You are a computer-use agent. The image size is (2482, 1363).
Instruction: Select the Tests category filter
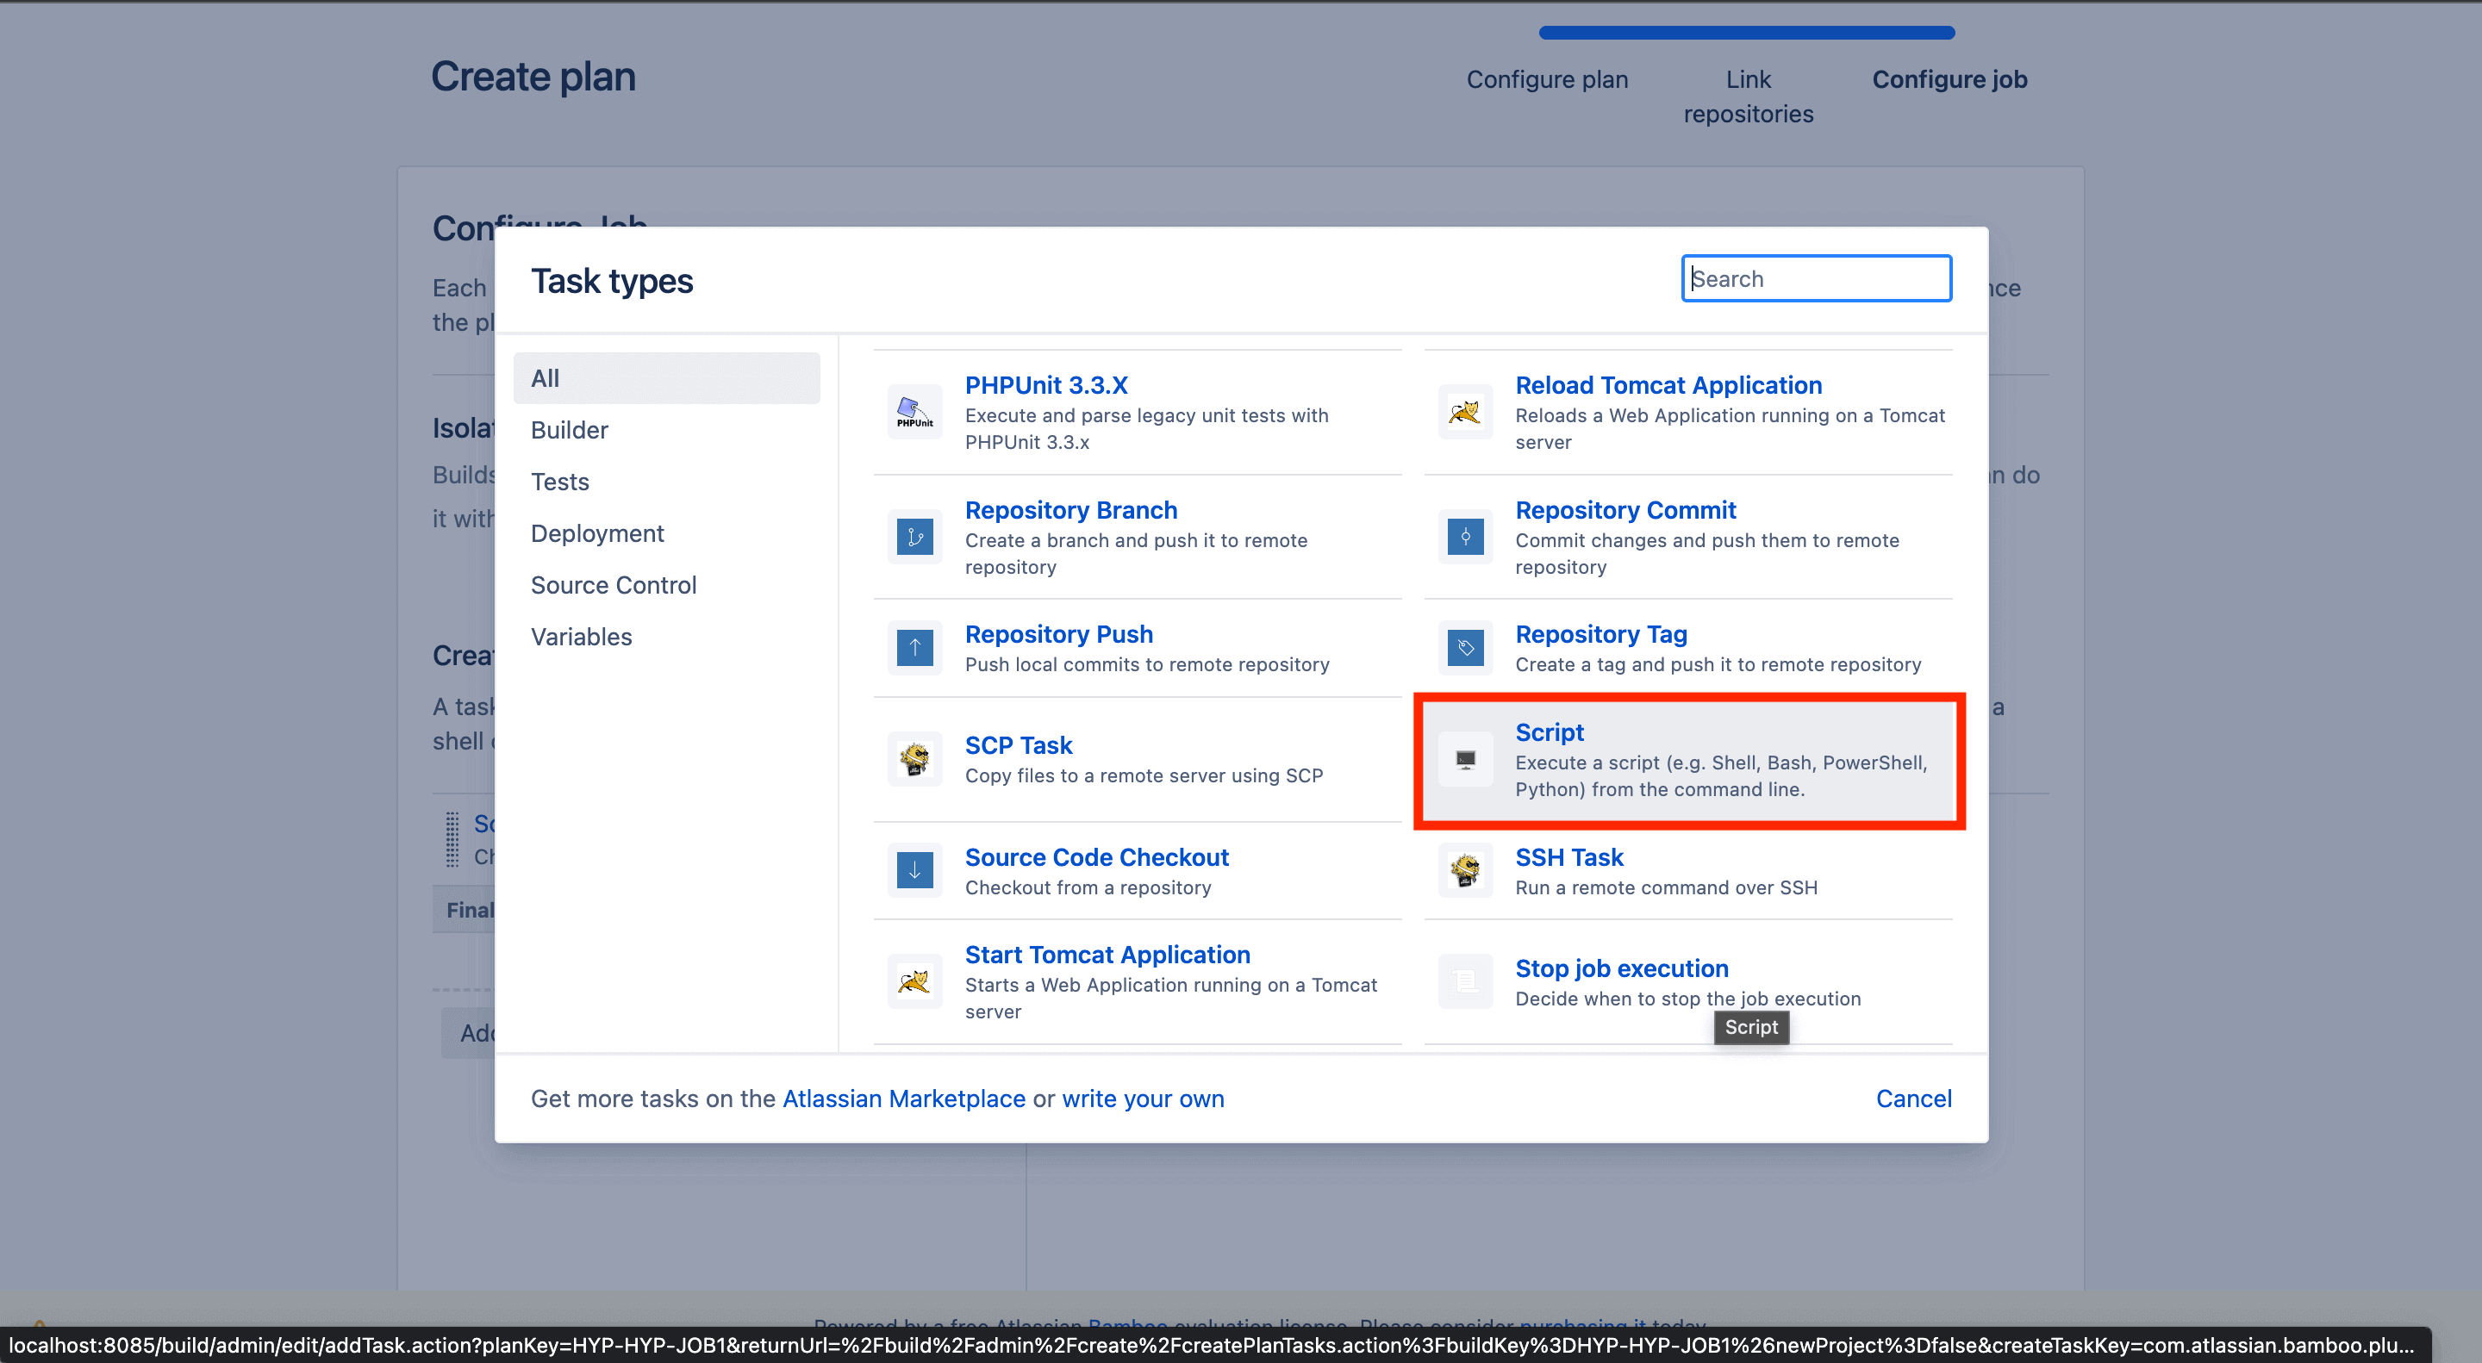(560, 482)
